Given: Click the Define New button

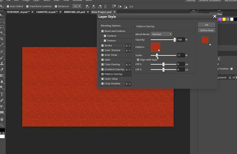Looking at the screenshot, I should coord(207,30).
